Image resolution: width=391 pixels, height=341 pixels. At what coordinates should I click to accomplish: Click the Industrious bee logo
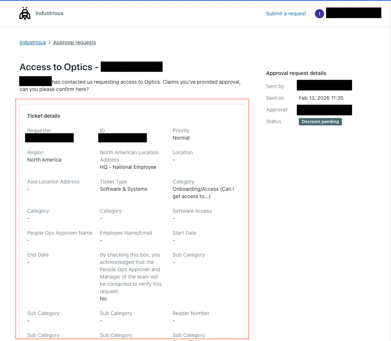(25, 13)
